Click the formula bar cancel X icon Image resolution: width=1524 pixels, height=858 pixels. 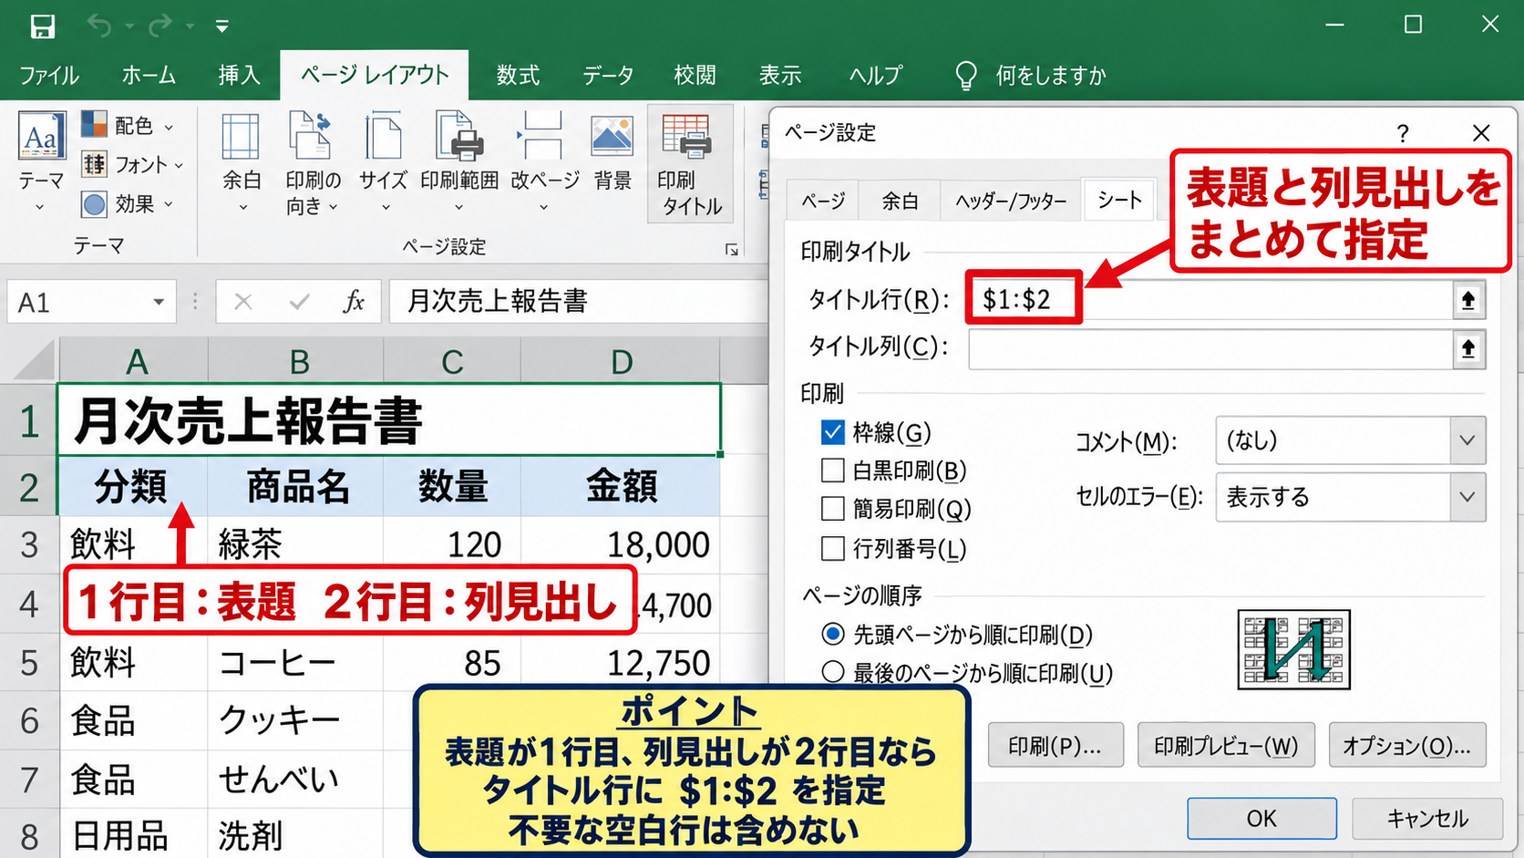coord(243,302)
